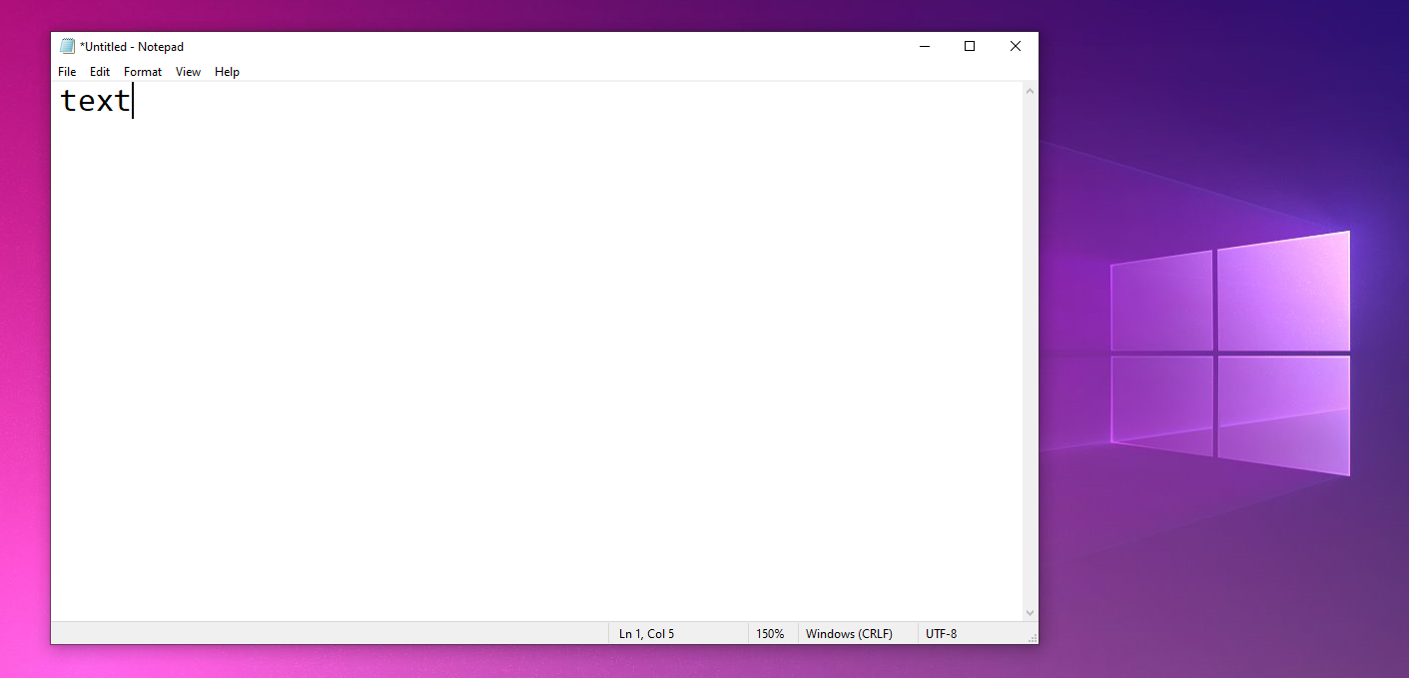Screen dimensions: 1409x678
Task: Close the Untitled Notepad window
Action: (1015, 46)
